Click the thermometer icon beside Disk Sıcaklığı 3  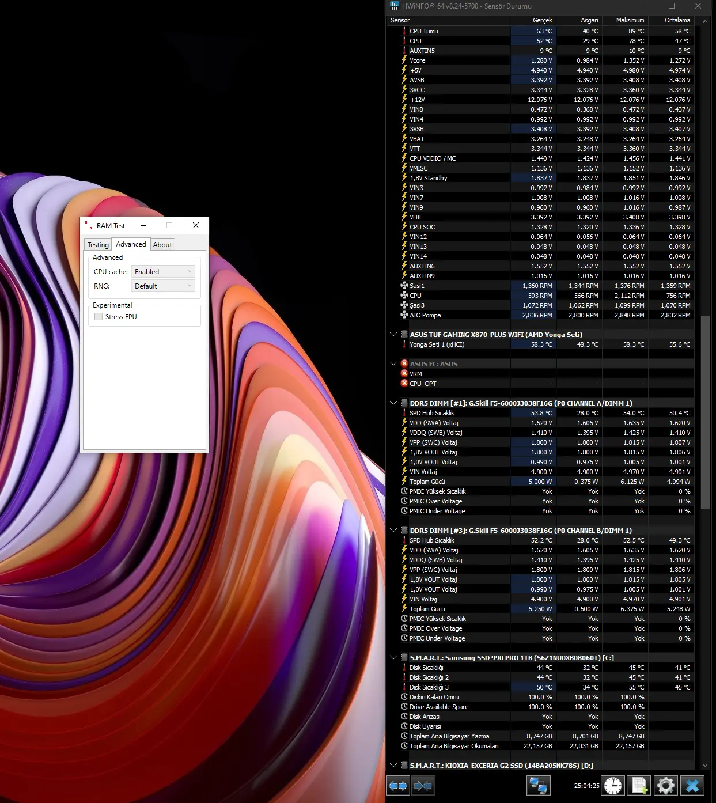coord(404,687)
